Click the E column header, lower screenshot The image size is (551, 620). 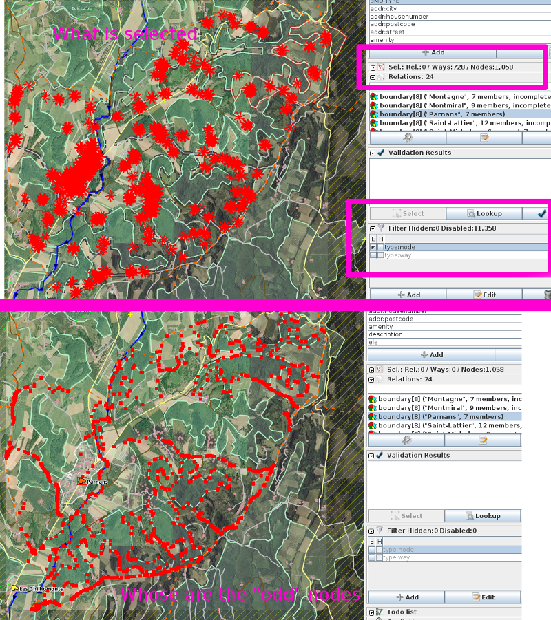point(372,542)
